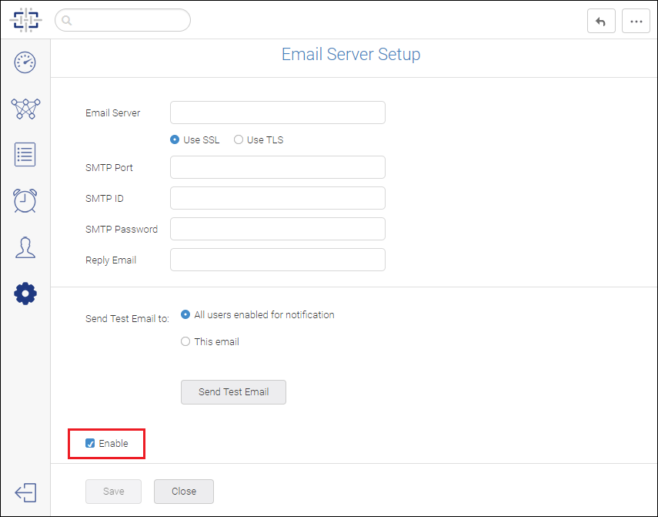Open the network topology icon

25,109
